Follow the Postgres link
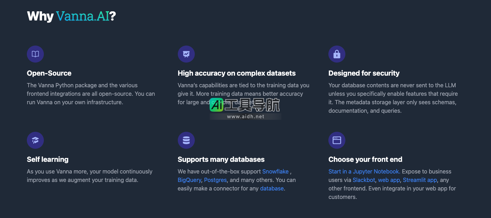The width and height of the screenshot is (491, 218). coord(215,180)
